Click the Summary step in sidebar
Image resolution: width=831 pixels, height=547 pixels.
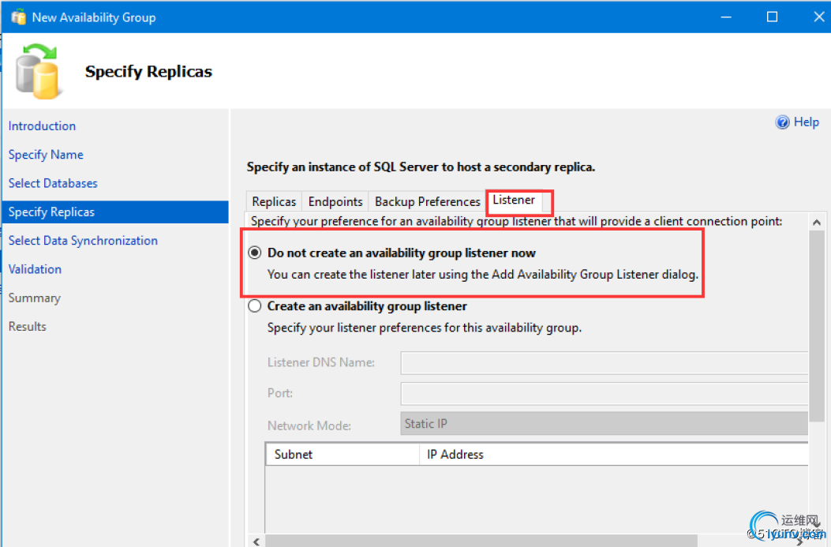[x=35, y=298]
